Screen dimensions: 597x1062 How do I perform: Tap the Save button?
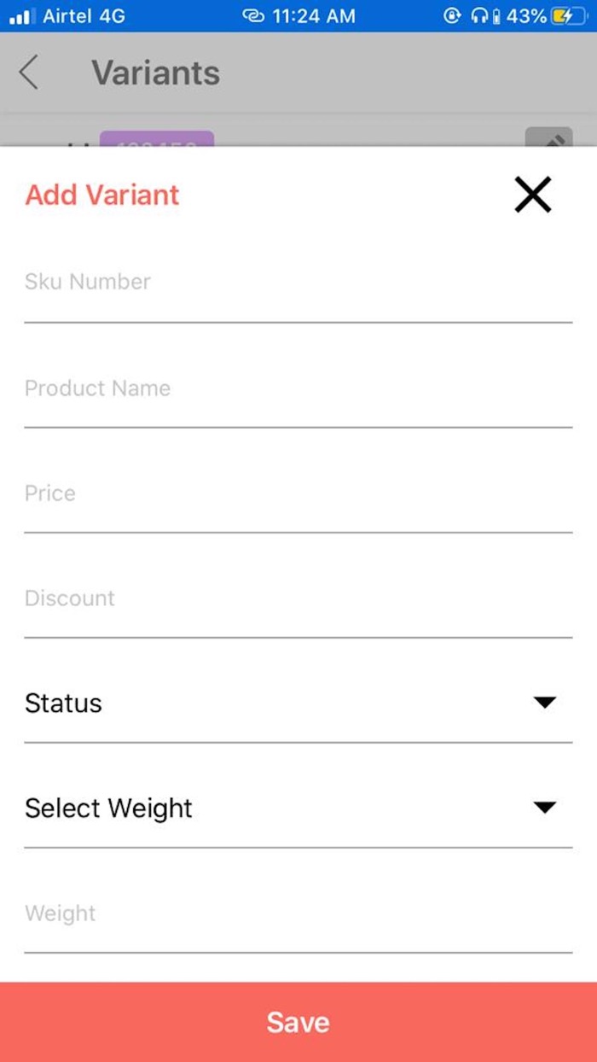298,1022
